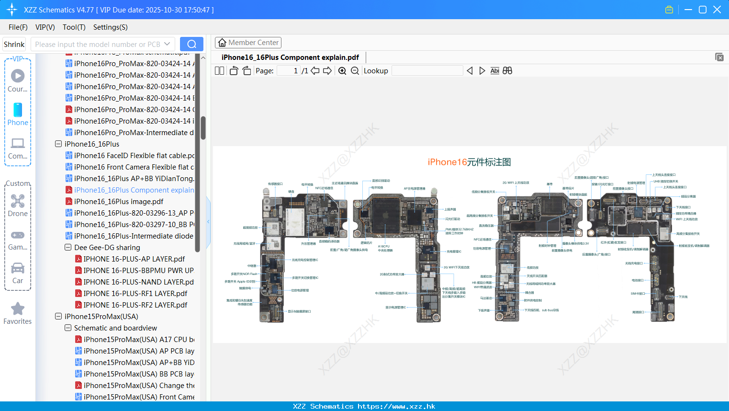Open iPhone16_16Plus-820-03297-10_BB file
729x411 pixels.
tap(130, 224)
